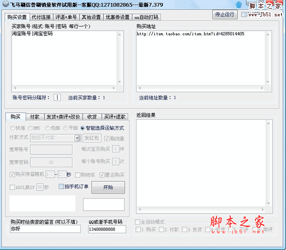Screen dimensions: 286x250
Task: Toggle the 2.付款 step checkbox
Action: [x=161, y=229]
